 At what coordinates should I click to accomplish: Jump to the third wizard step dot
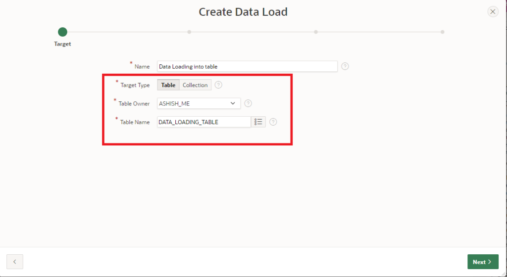pos(316,32)
